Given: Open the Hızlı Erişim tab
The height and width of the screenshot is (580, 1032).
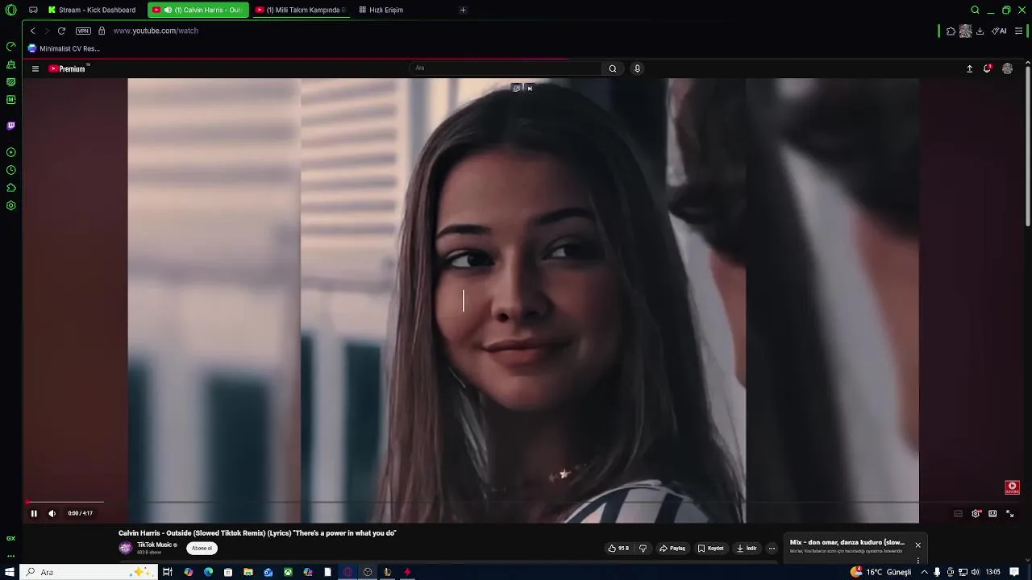Looking at the screenshot, I should (x=381, y=10).
